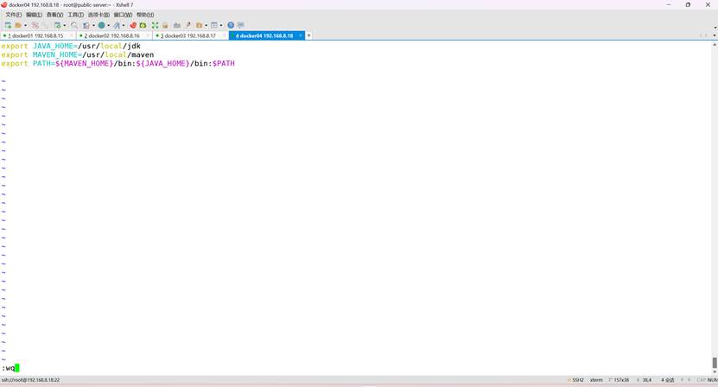Open the 选项卡(B) menu
Viewport: 718px width, 387px height.
click(98, 15)
